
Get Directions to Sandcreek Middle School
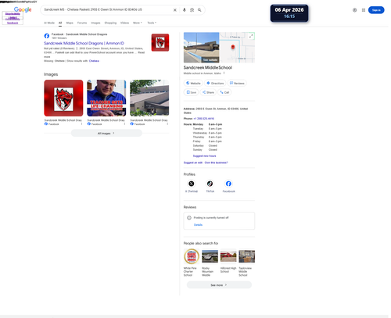215,83
